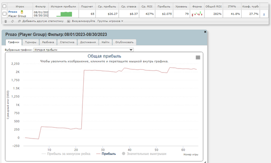Open the 'Опубликовать' tab
This screenshot has height=163, width=271.
[124, 42]
